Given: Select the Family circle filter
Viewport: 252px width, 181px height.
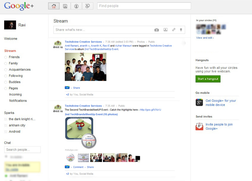Looking at the screenshot, I should 13,63.
